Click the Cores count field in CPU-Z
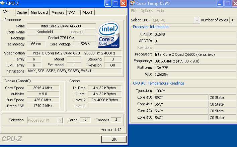 point(85,120)
